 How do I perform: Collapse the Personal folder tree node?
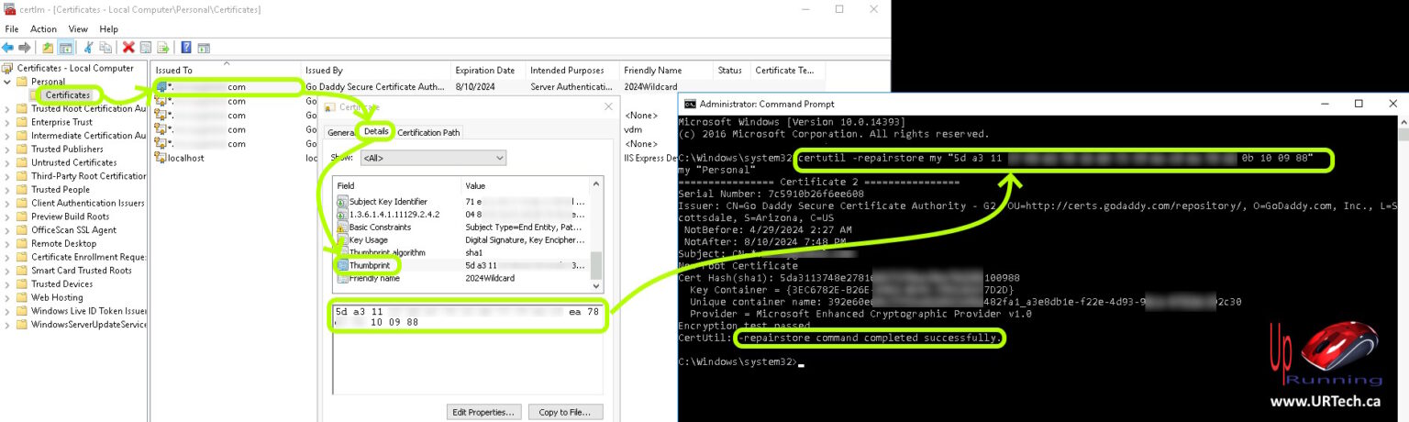point(8,82)
